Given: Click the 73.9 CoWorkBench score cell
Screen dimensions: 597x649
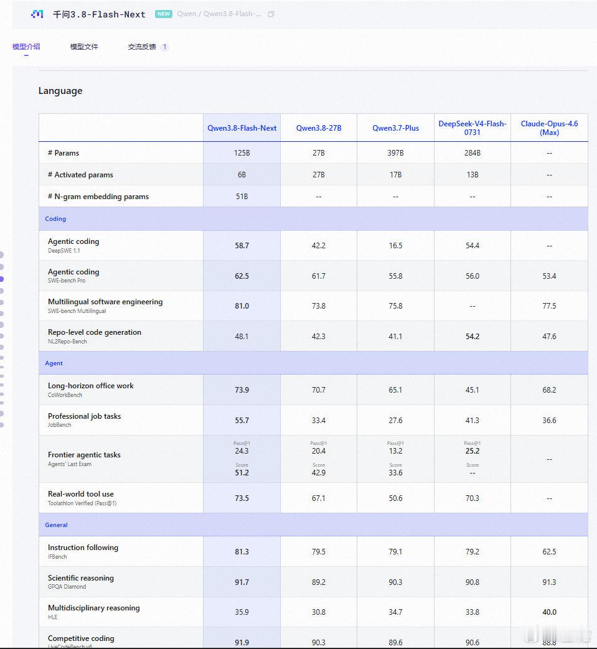Looking at the screenshot, I should pyautogui.click(x=242, y=390).
